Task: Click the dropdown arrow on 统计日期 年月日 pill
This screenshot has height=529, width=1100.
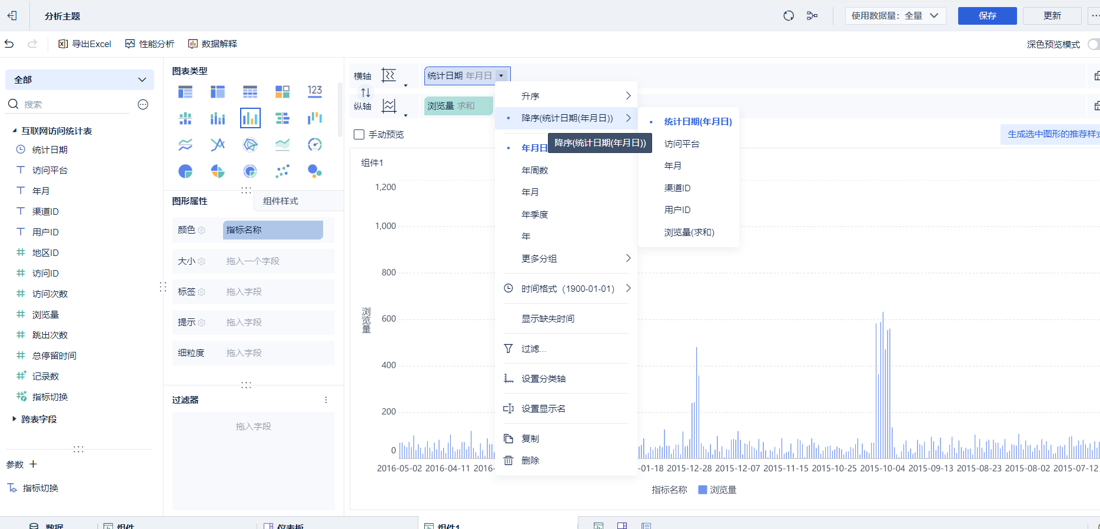Action: [501, 76]
